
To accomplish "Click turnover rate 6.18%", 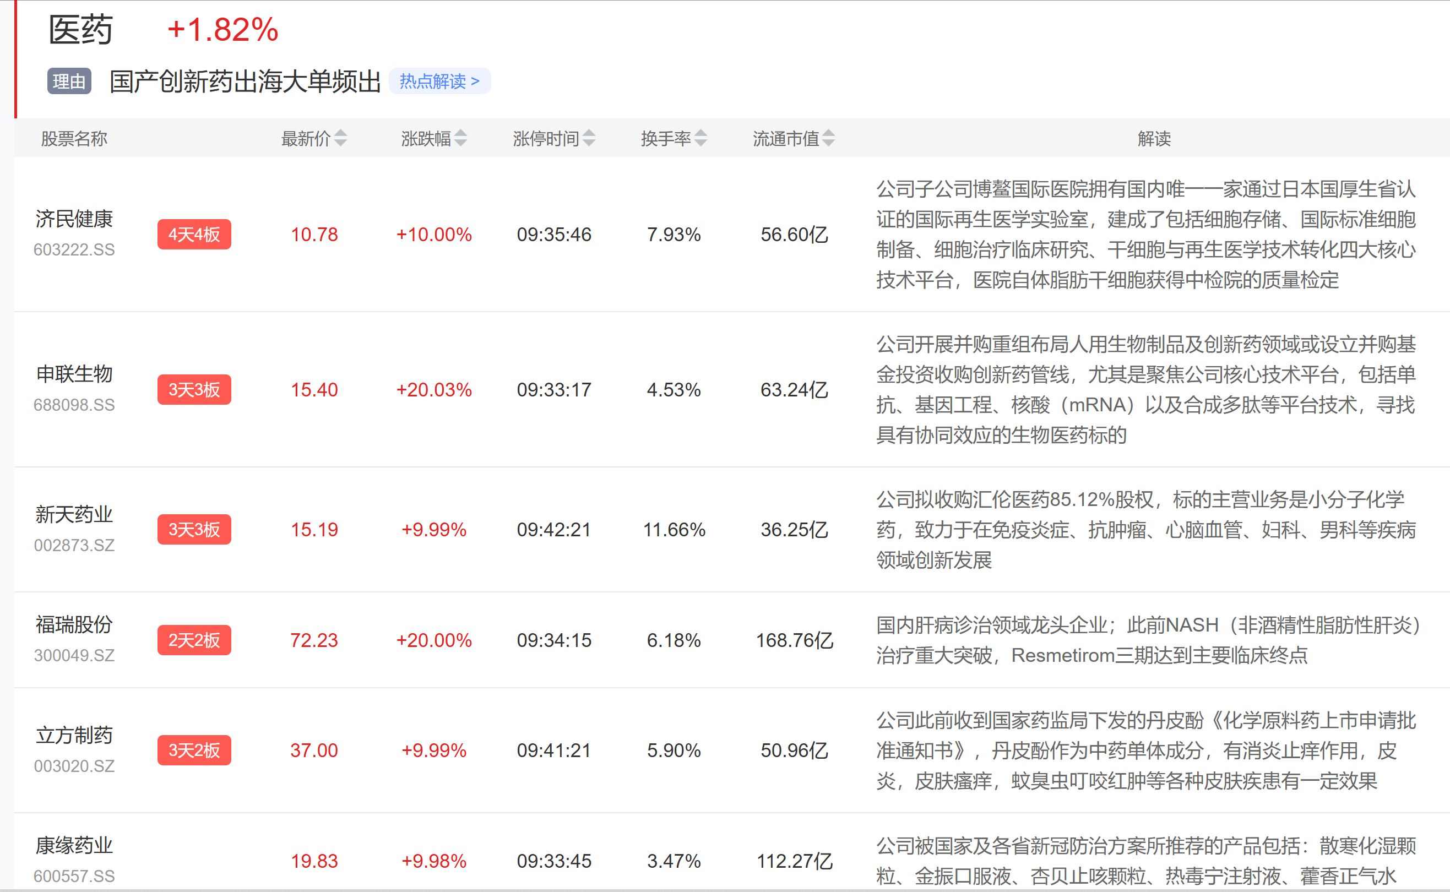I will point(674,640).
